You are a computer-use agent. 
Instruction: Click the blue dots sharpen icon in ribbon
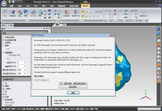132,11
